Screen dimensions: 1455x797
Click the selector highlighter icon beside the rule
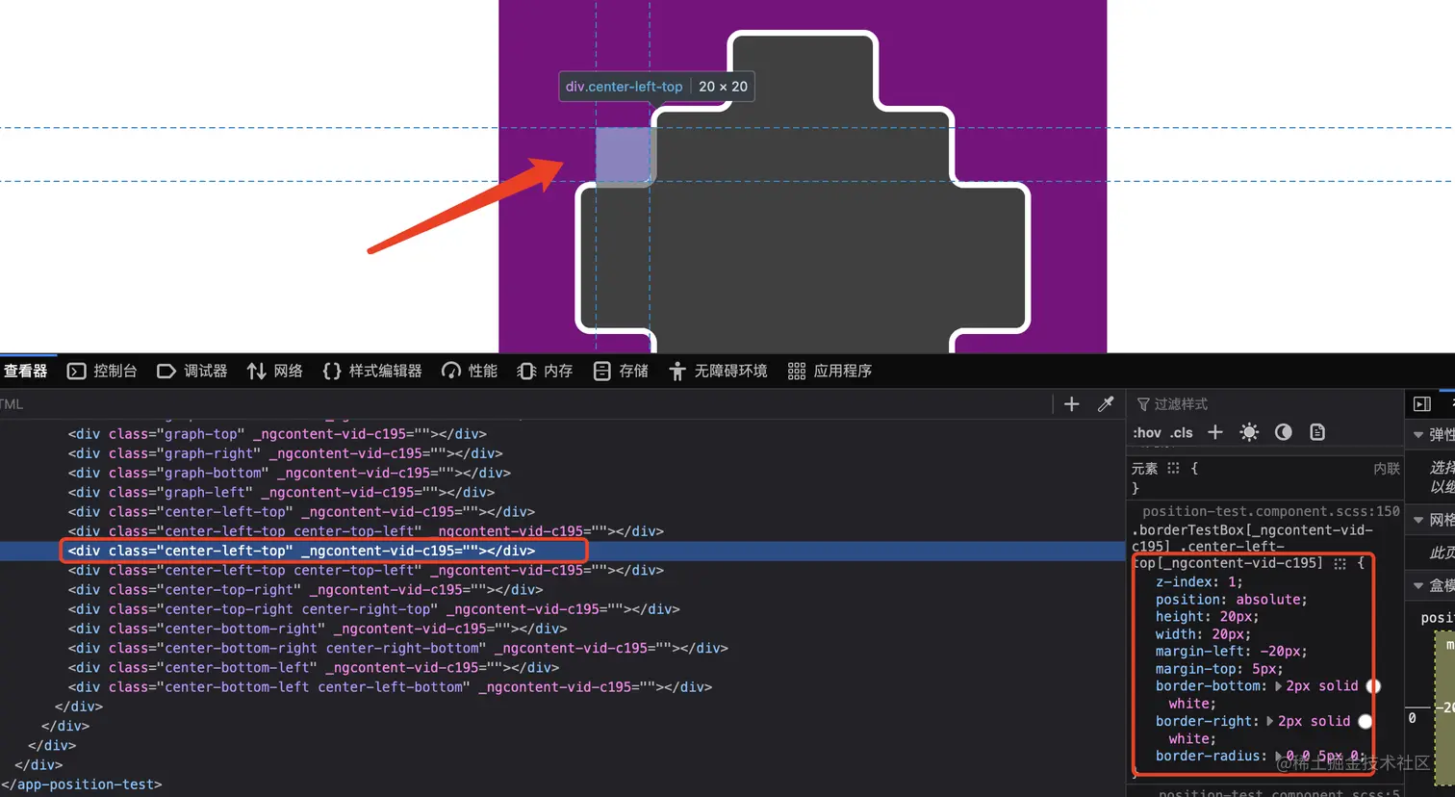click(x=1340, y=563)
